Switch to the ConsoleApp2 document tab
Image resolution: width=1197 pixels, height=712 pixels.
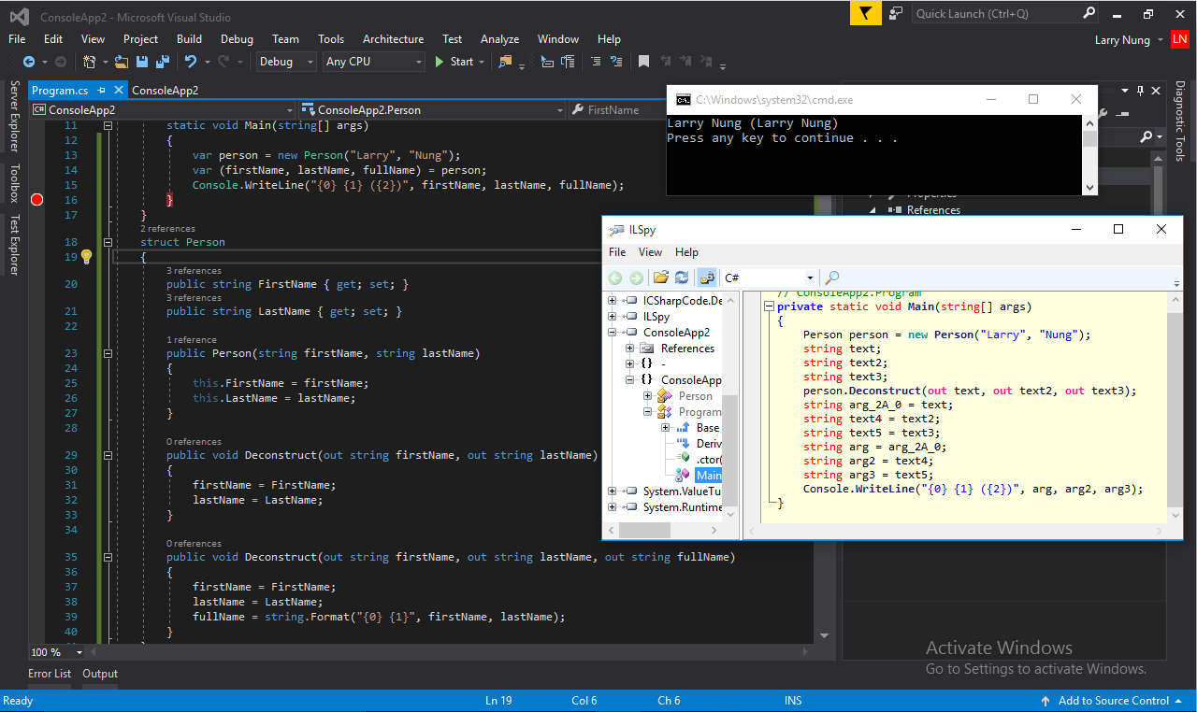tap(165, 91)
